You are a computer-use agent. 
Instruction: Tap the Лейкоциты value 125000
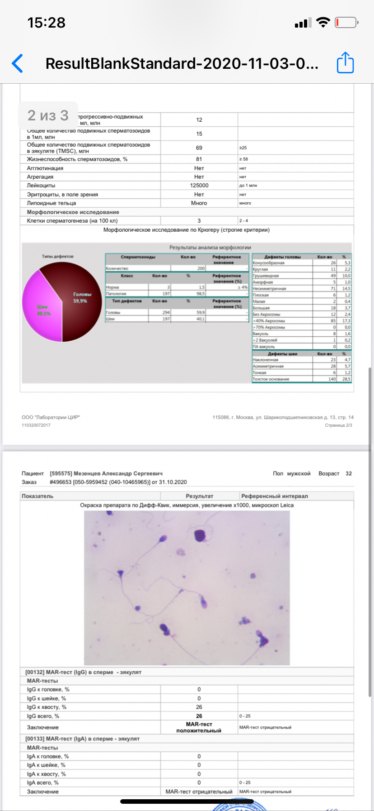(199, 186)
